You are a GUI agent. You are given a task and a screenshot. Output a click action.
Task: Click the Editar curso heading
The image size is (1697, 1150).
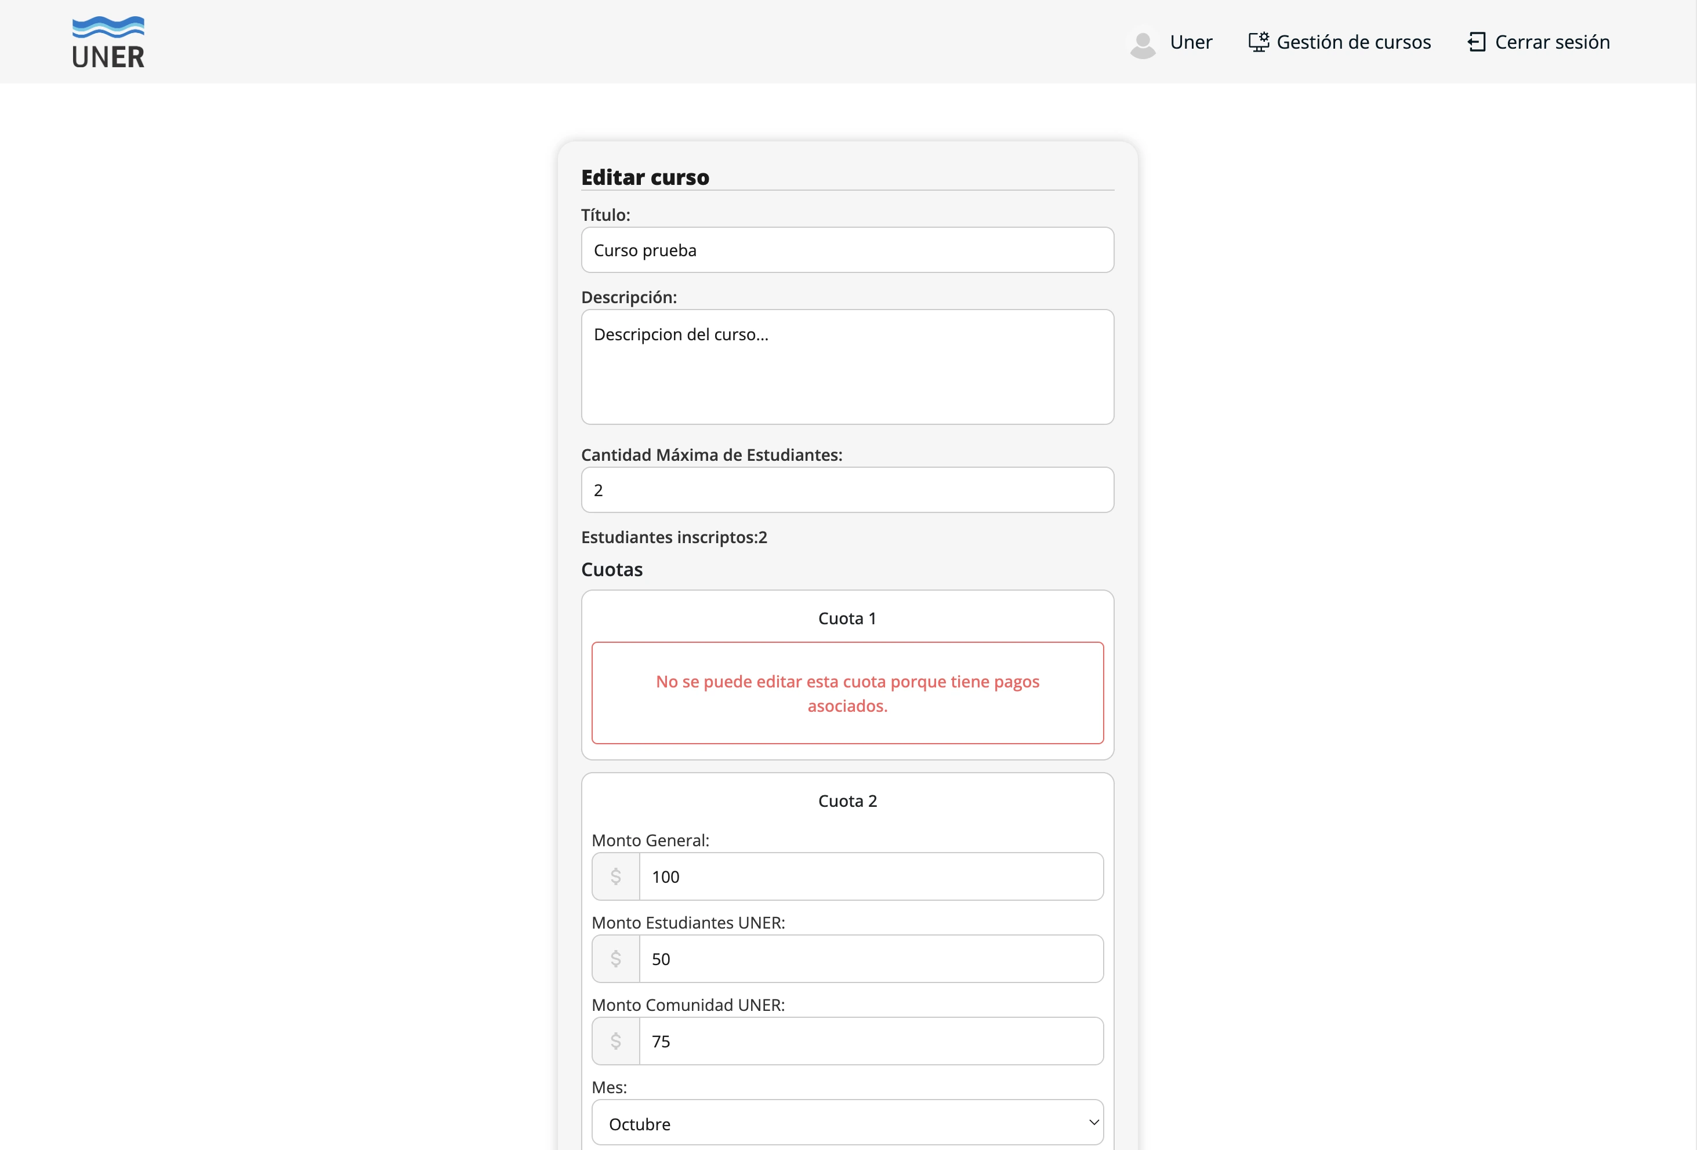(645, 177)
